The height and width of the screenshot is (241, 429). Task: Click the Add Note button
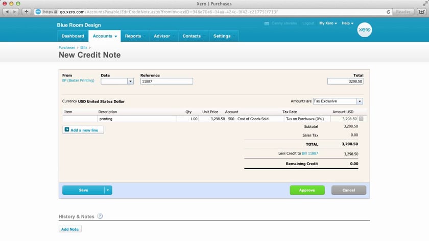(x=70, y=229)
